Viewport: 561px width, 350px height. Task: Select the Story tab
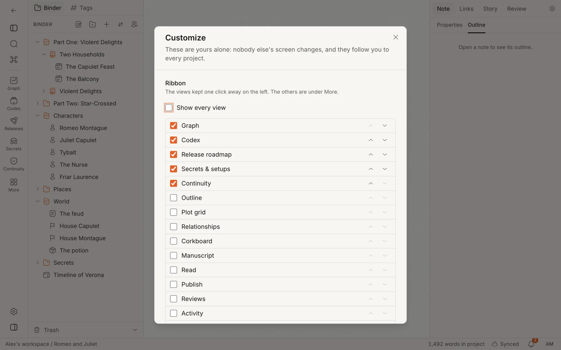(x=490, y=9)
